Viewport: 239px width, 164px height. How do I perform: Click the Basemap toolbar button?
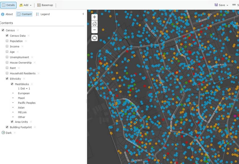[45, 5]
